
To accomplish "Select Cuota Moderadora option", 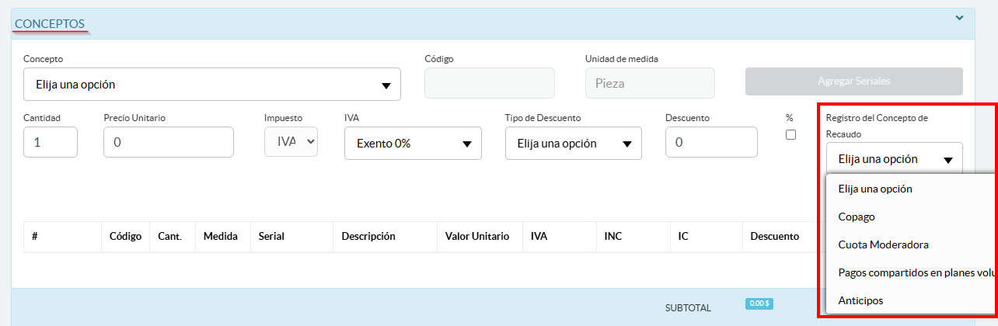I will click(x=883, y=244).
